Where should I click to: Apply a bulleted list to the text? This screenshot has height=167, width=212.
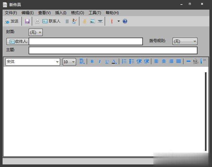point(131,61)
